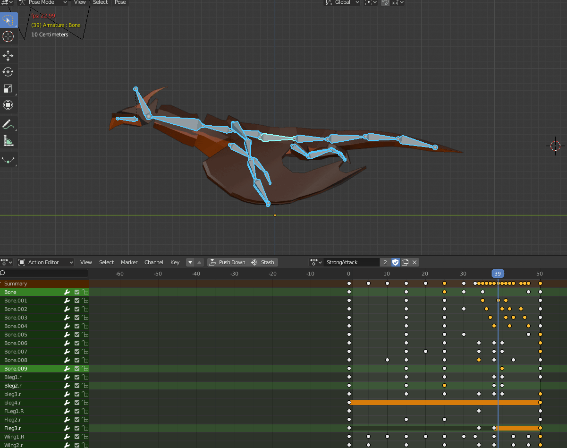567x448 pixels.
Task: Activate the Rotate tool
Action: tap(8, 72)
